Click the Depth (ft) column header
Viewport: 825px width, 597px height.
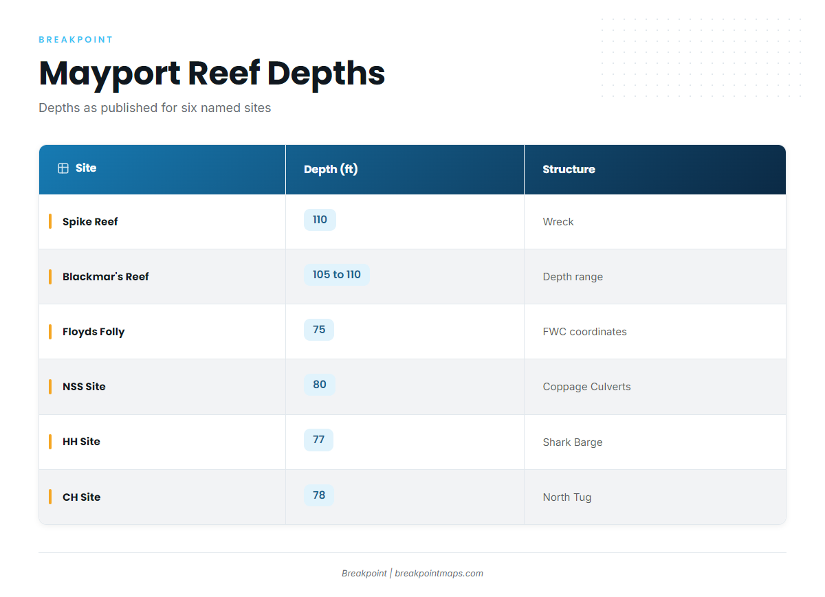tap(405, 169)
